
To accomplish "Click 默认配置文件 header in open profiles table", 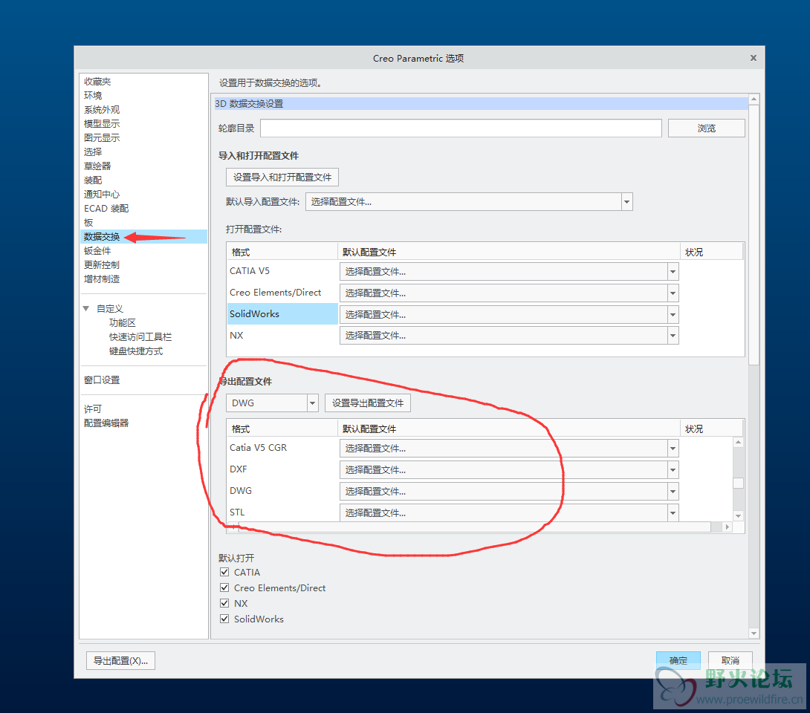I will (x=509, y=252).
